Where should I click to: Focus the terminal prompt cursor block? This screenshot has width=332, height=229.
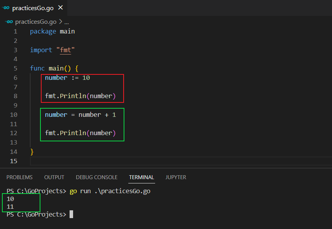71,214
